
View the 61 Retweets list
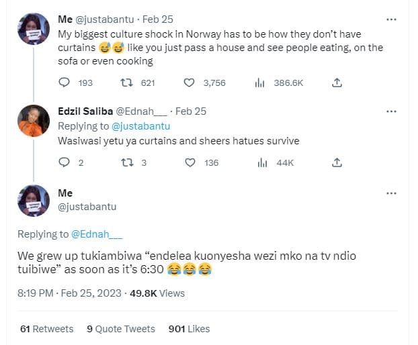pyautogui.click(x=46, y=329)
